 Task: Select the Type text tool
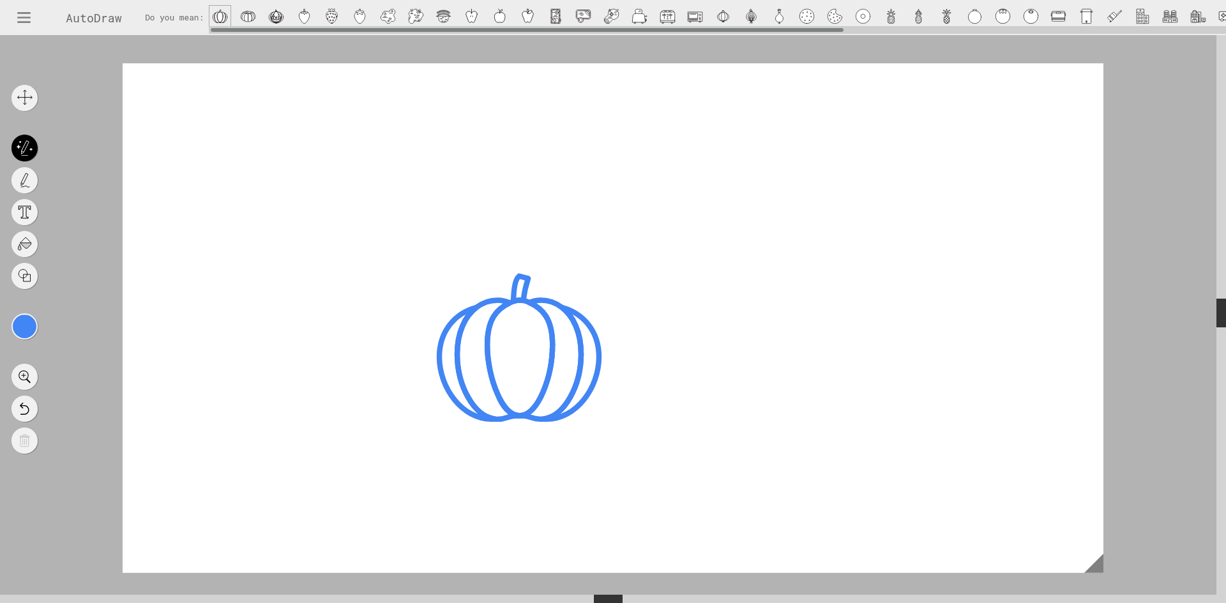pos(24,212)
